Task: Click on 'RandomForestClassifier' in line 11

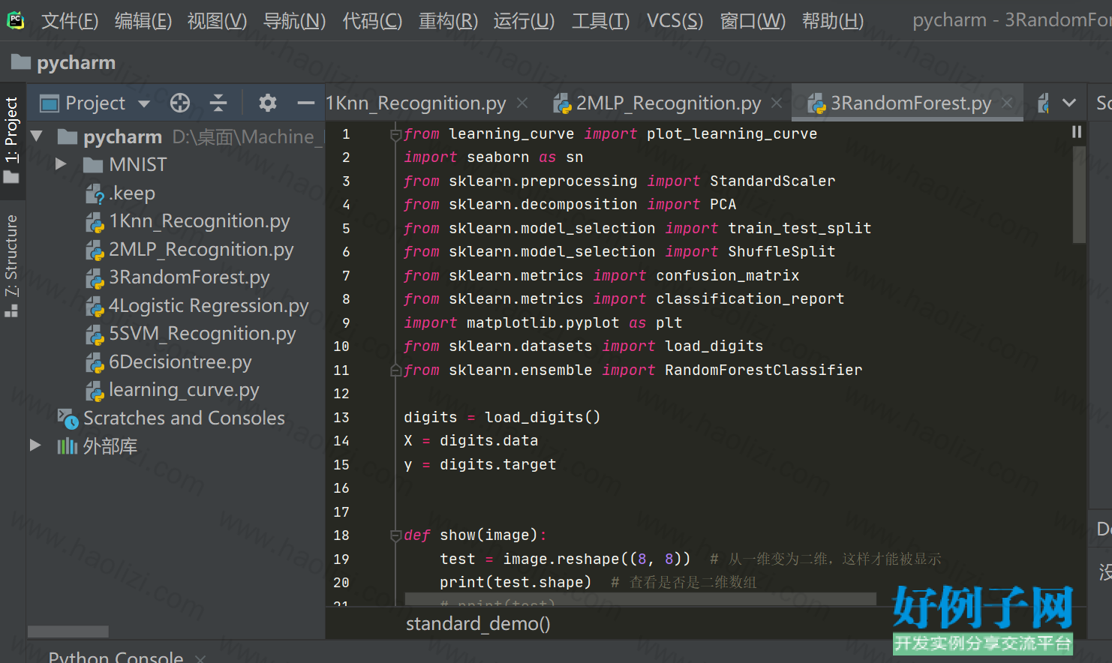Action: 764,370
